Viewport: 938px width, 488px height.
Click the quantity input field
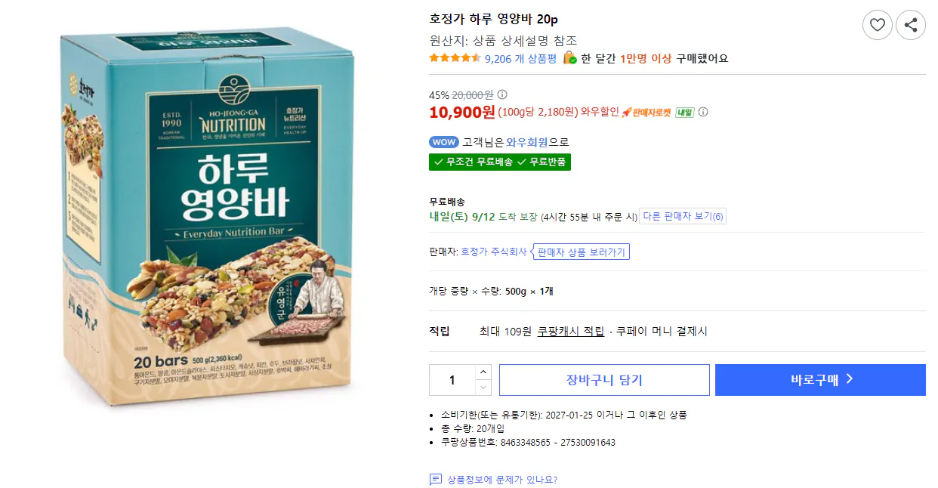[x=452, y=380]
